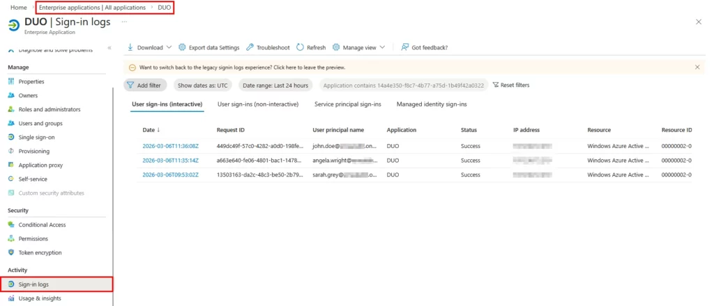
Task: Click the Status column header
Action: [469, 130]
